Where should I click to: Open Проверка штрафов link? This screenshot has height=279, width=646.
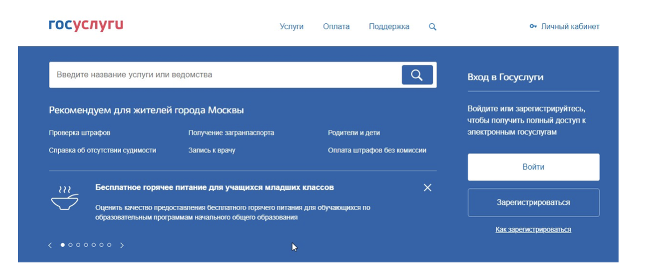click(79, 132)
